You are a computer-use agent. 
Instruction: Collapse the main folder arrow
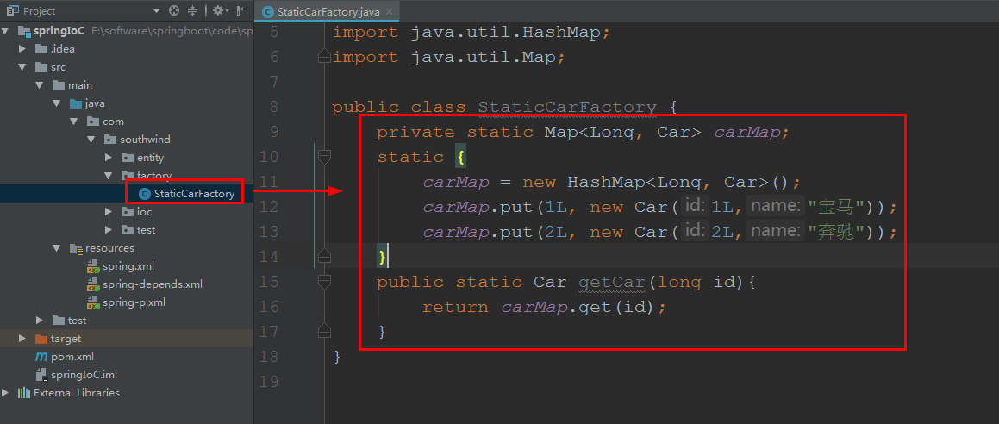click(40, 84)
